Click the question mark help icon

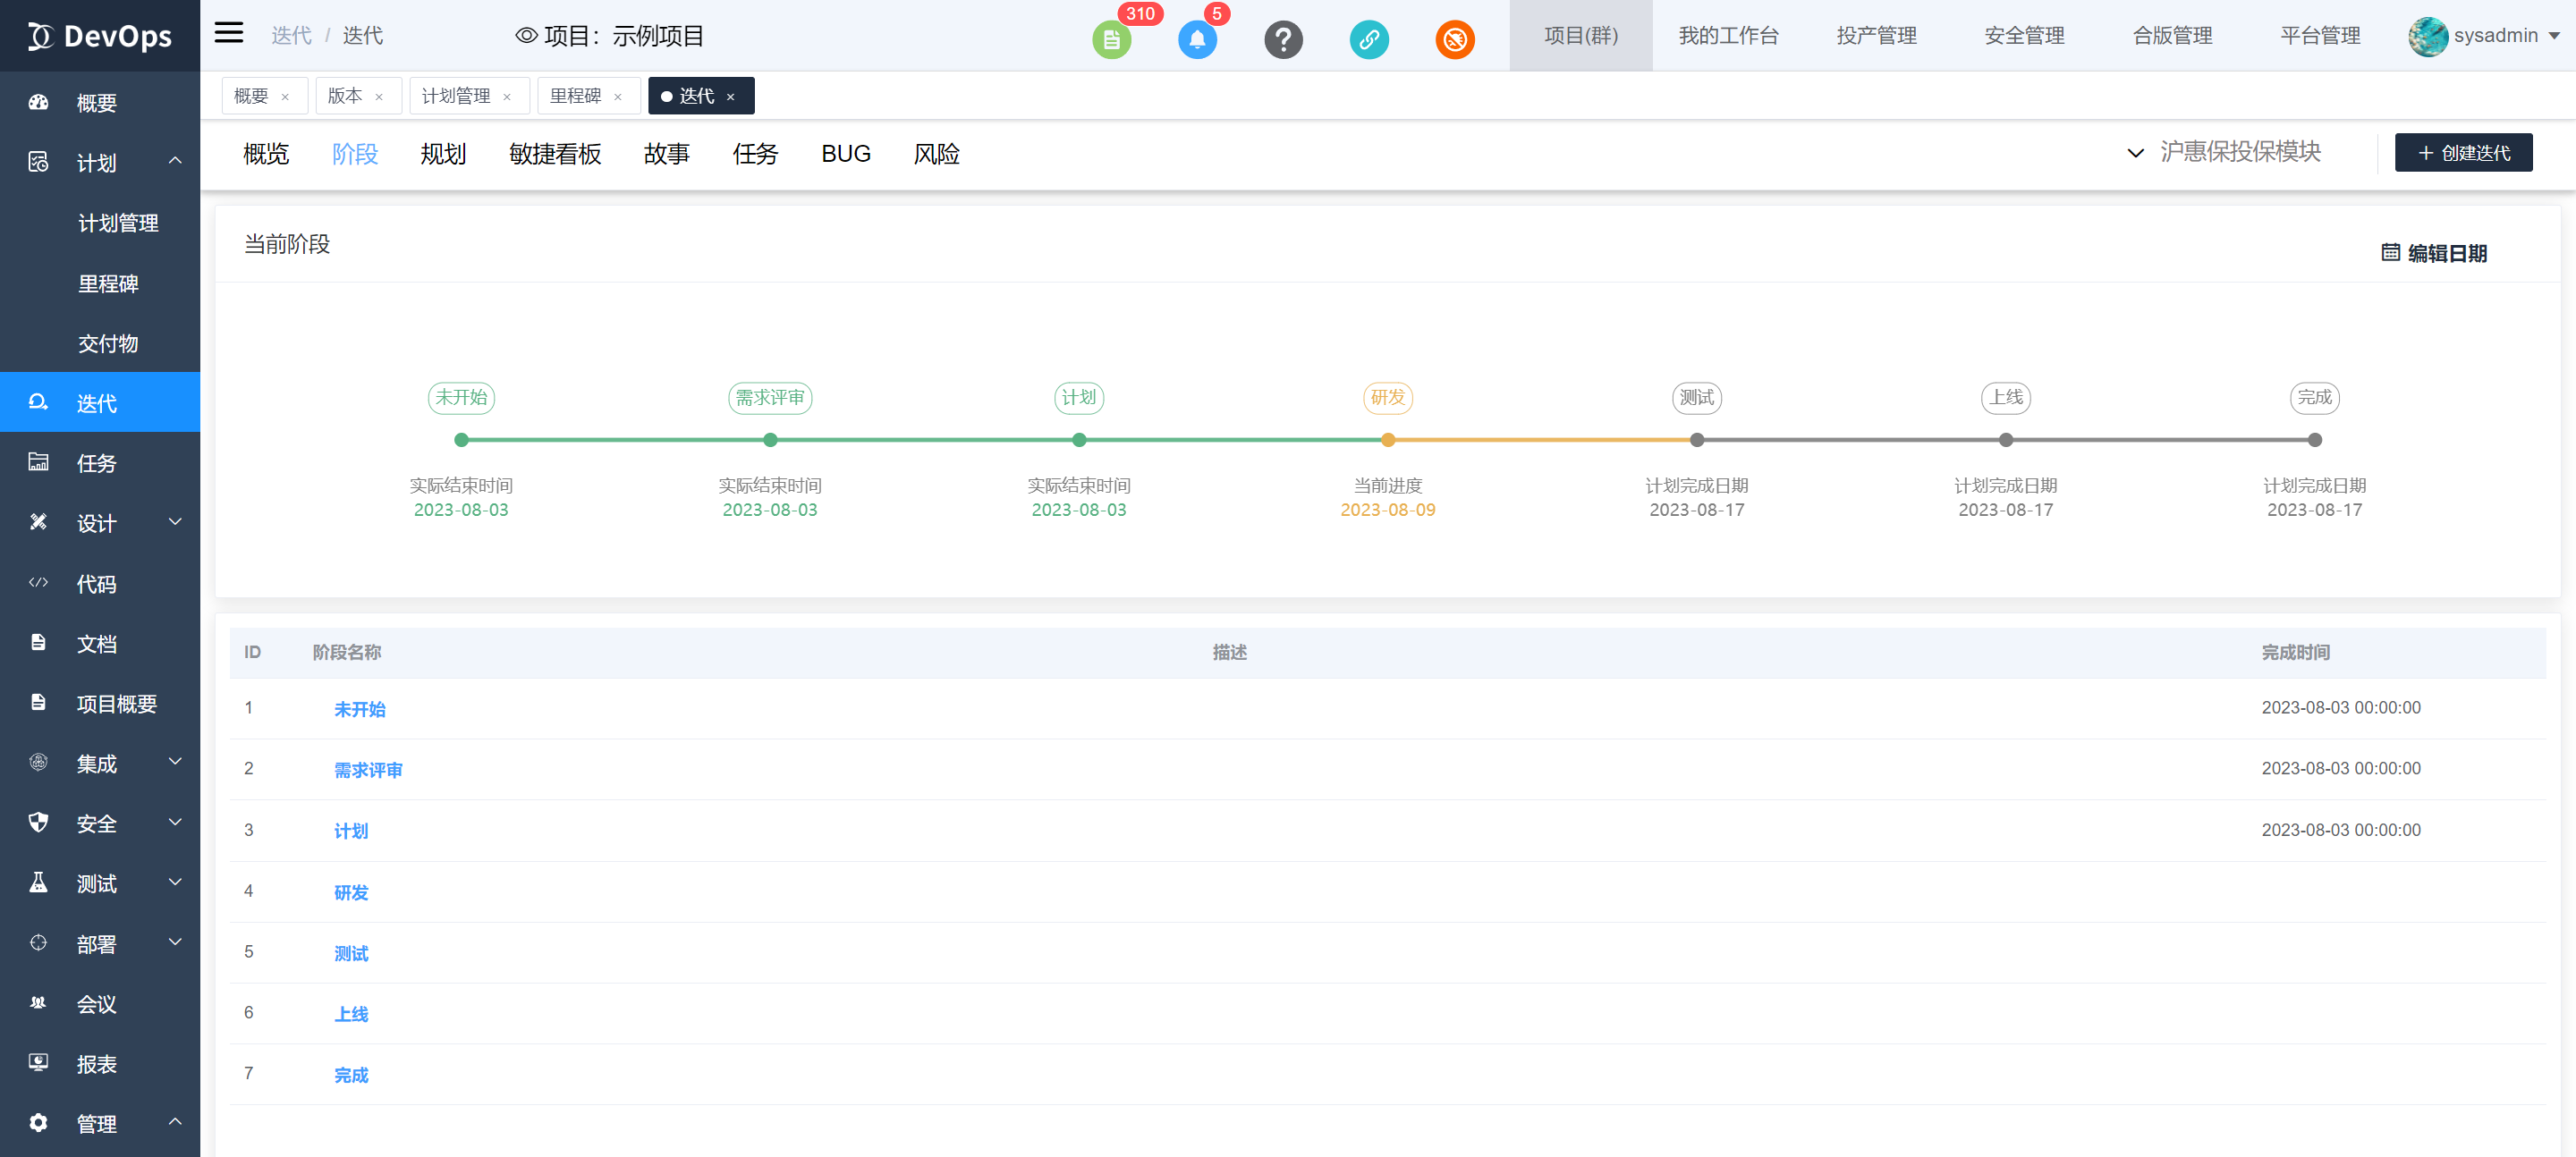1283,40
